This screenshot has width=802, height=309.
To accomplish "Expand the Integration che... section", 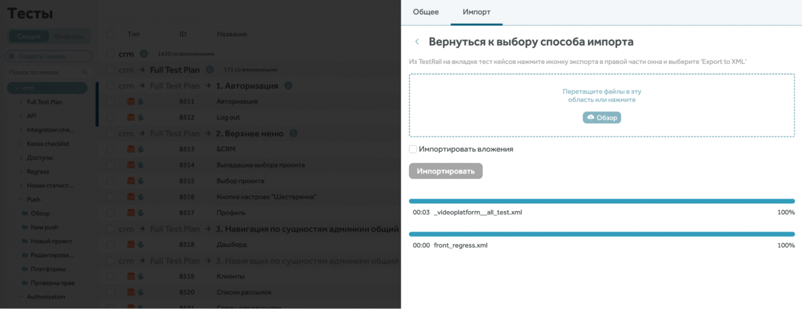I will tap(21, 130).
